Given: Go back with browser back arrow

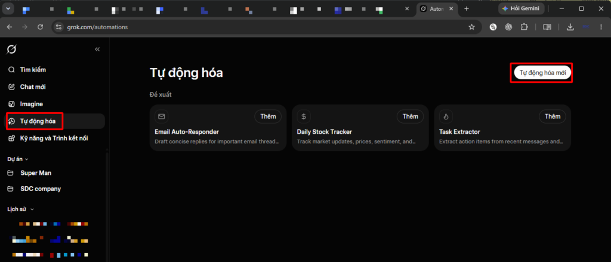Looking at the screenshot, I should point(10,27).
